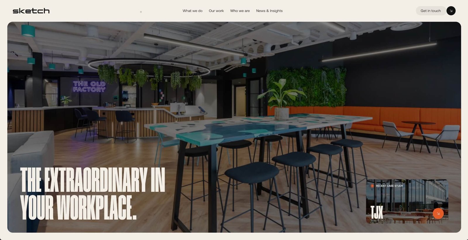Click the small grey dot in the header
This screenshot has width=468, height=240.
pos(141,12)
